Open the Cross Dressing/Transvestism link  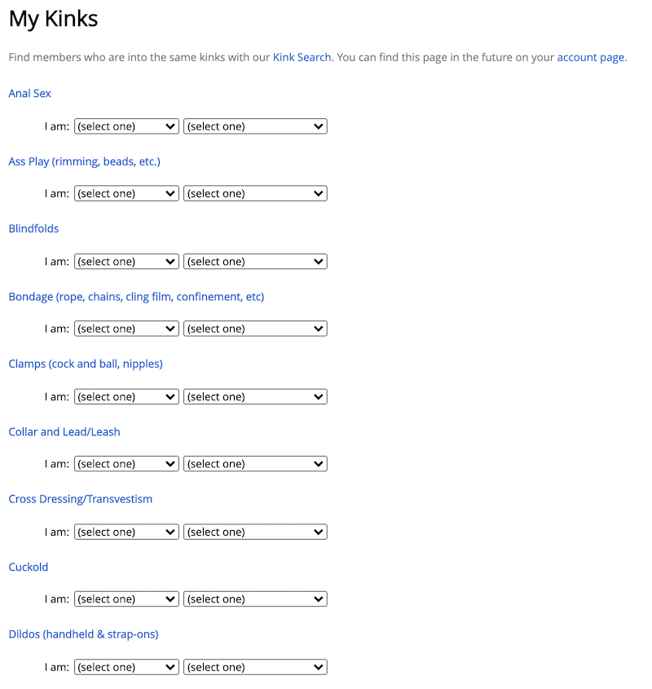(80, 499)
